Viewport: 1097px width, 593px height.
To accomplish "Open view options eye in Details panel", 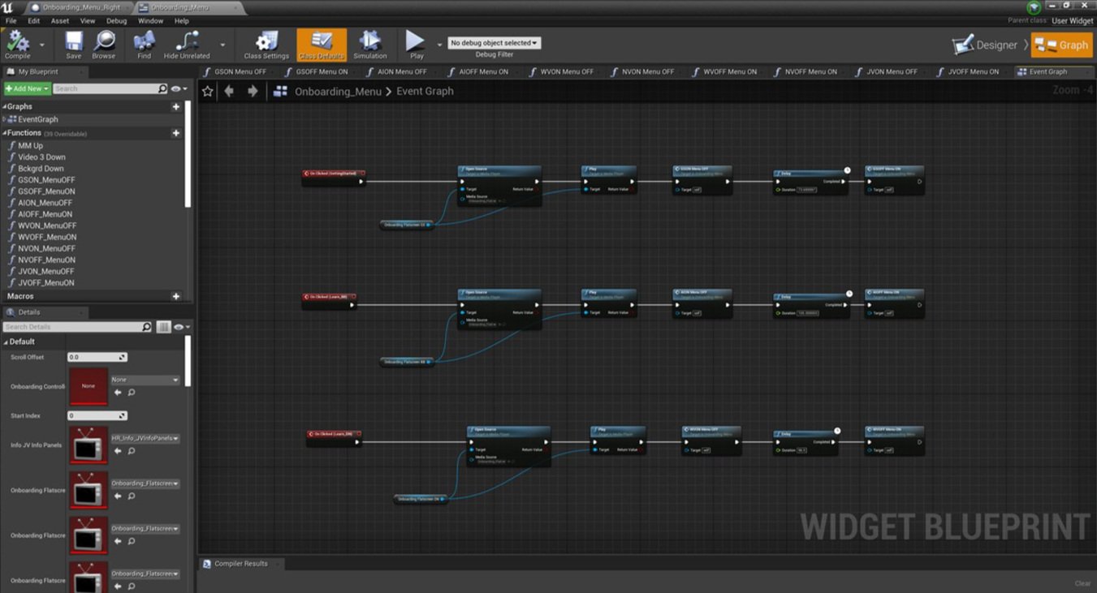I will click(x=181, y=327).
